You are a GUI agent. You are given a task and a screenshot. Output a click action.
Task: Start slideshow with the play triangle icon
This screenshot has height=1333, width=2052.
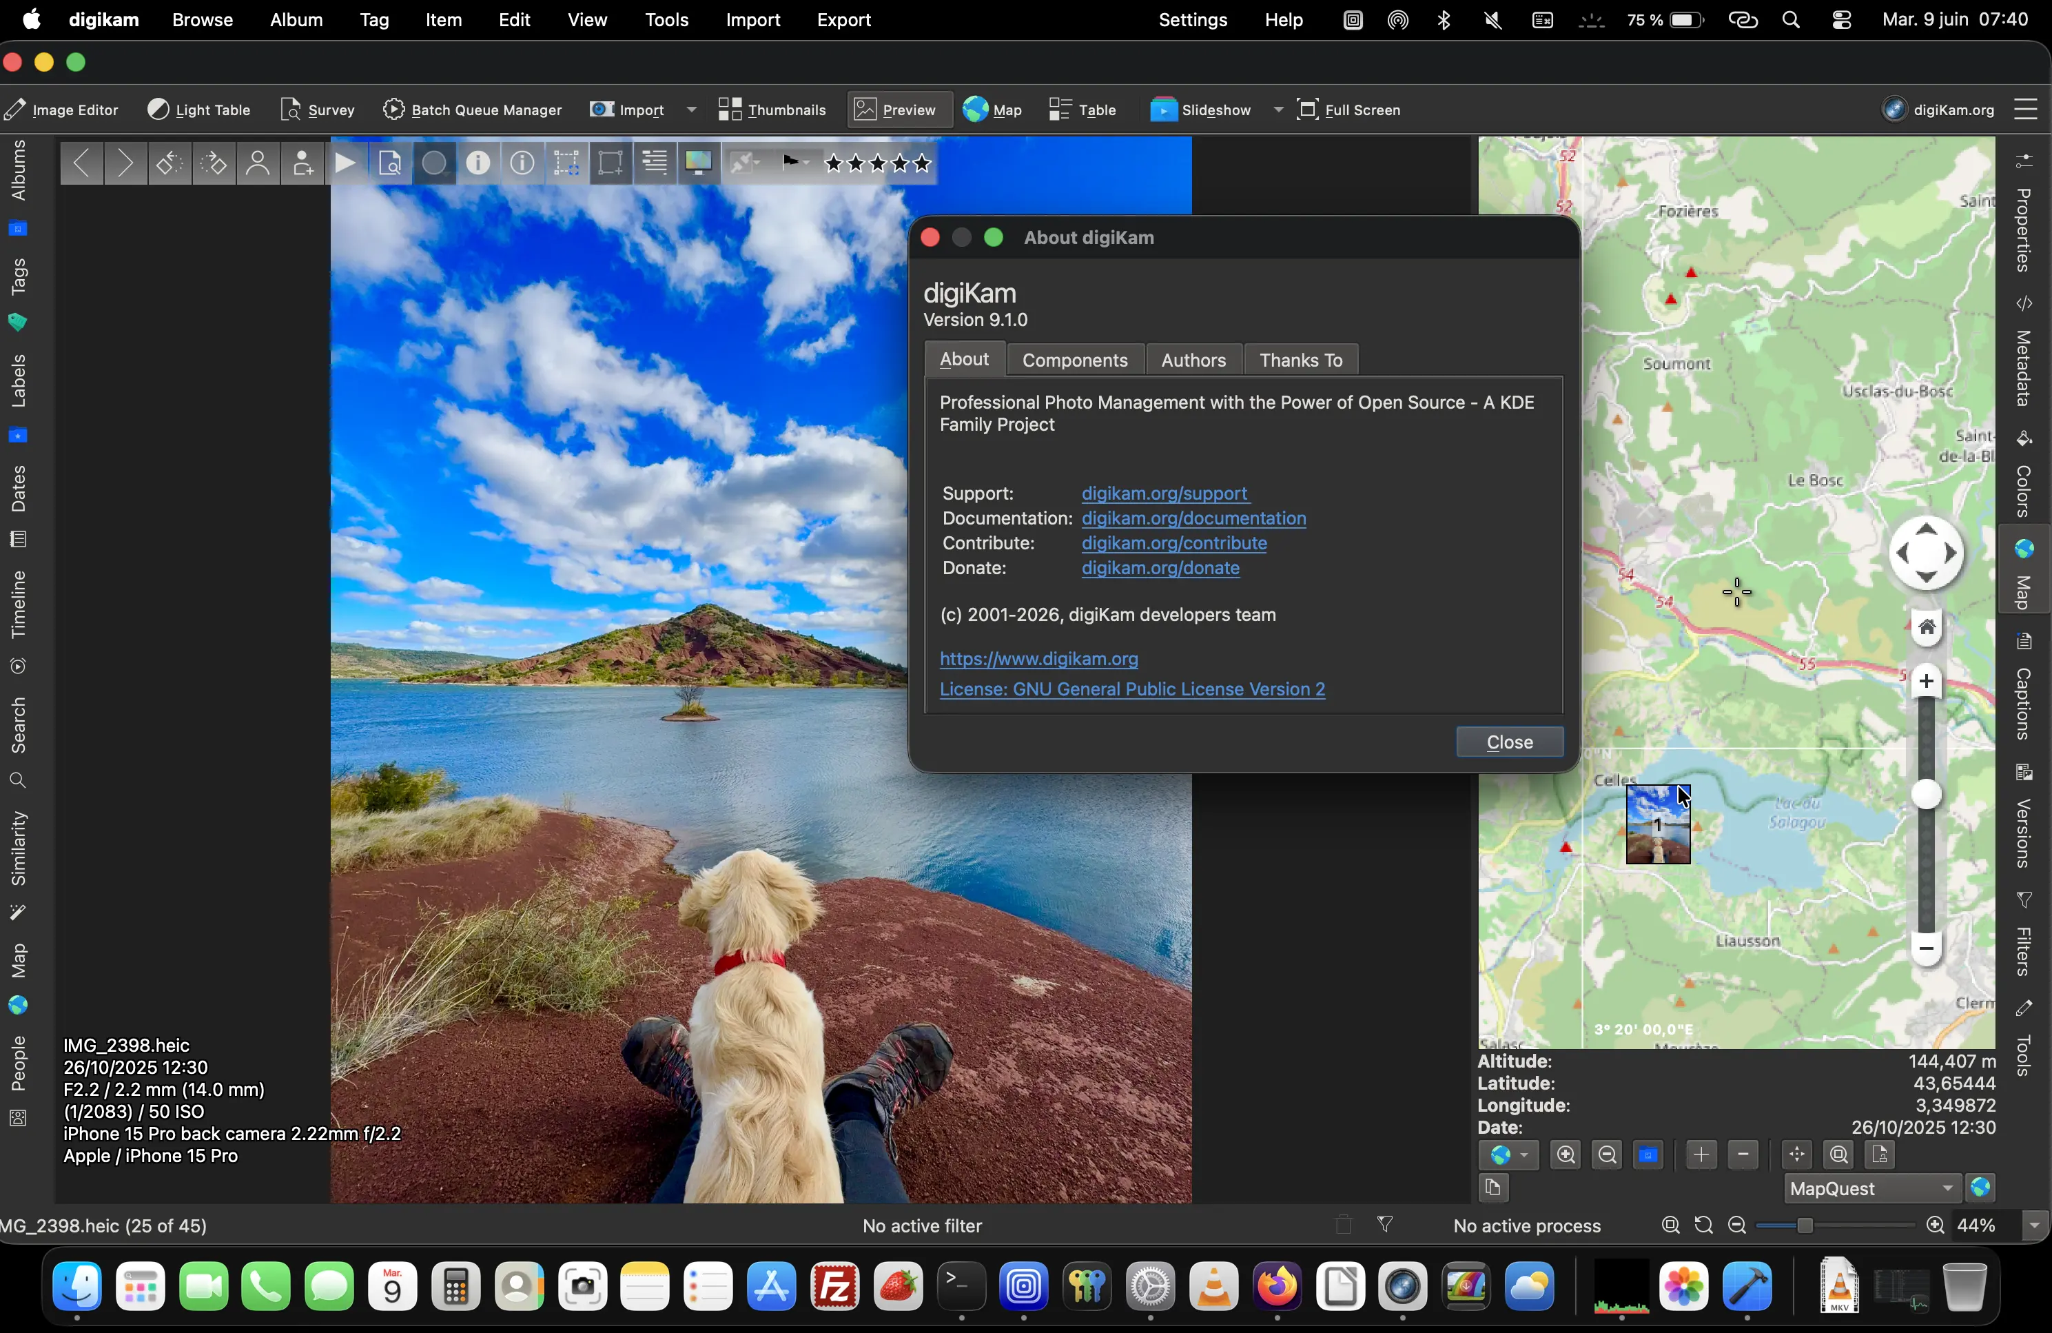(x=346, y=163)
